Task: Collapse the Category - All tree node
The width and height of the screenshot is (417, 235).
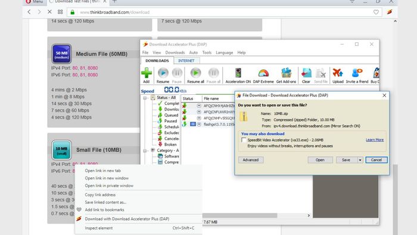Action: (x=145, y=151)
